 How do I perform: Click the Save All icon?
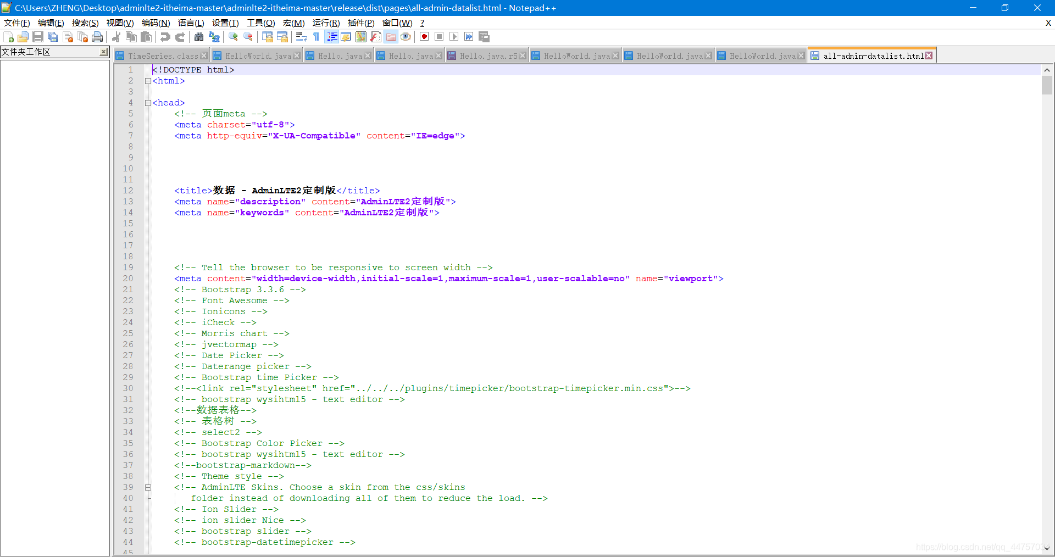pos(53,37)
